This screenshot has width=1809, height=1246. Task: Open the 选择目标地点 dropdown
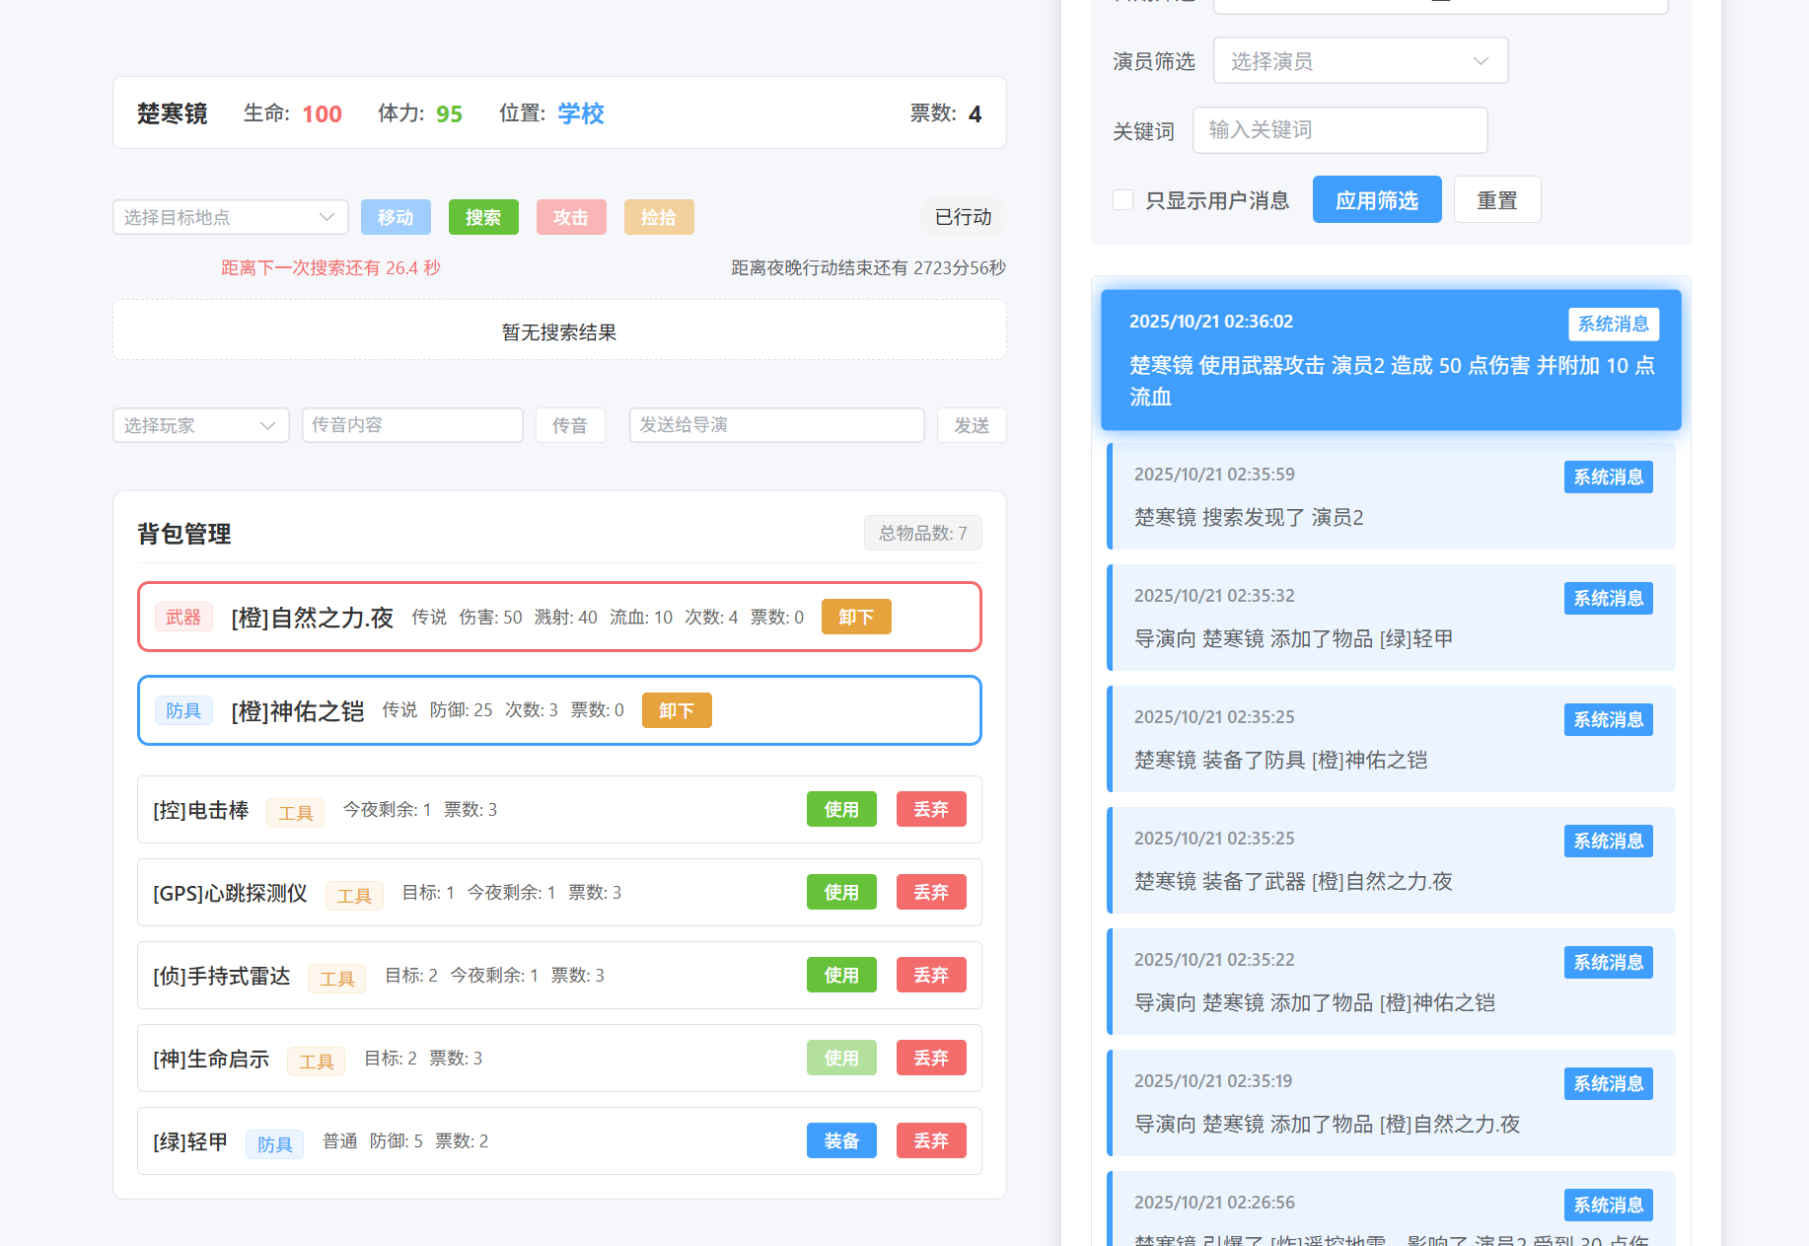click(230, 217)
